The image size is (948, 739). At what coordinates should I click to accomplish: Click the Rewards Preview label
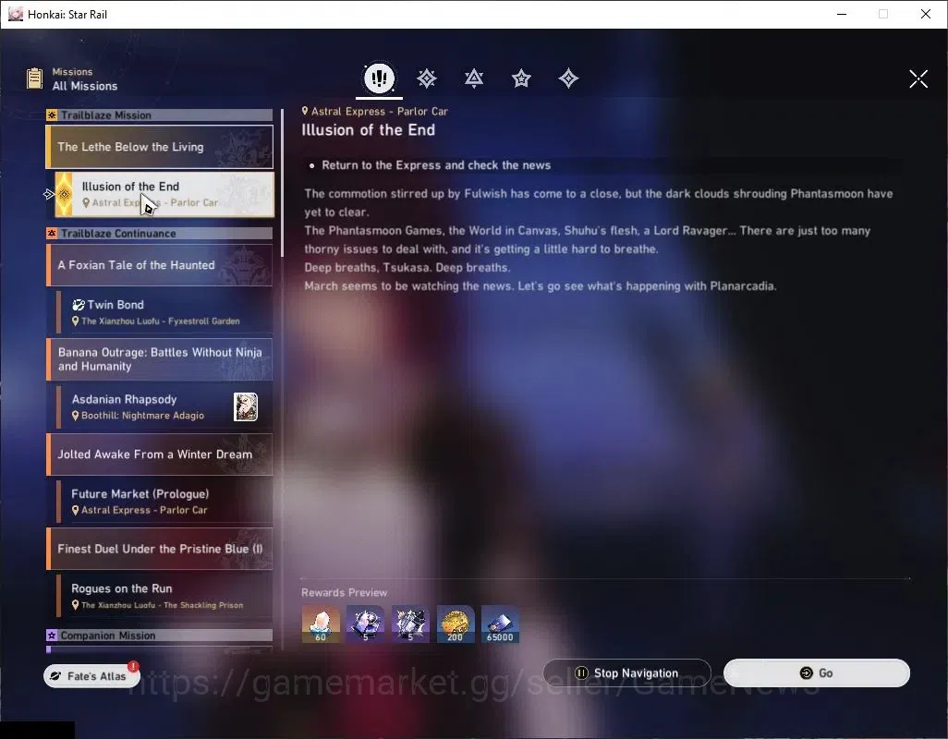(x=344, y=592)
